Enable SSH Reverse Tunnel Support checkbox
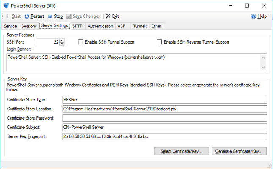The height and width of the screenshot is (169, 273). tap(159, 42)
